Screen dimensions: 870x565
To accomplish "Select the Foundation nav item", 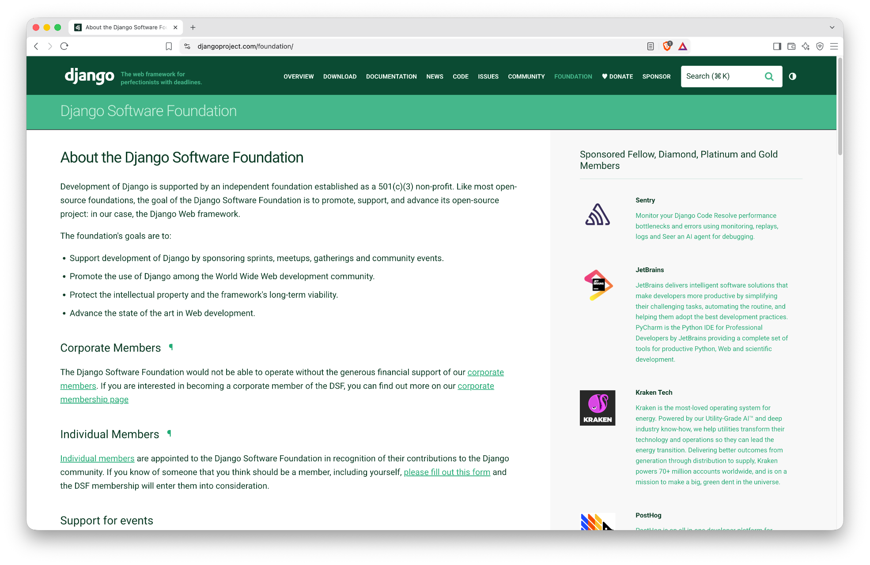I will click(x=573, y=76).
